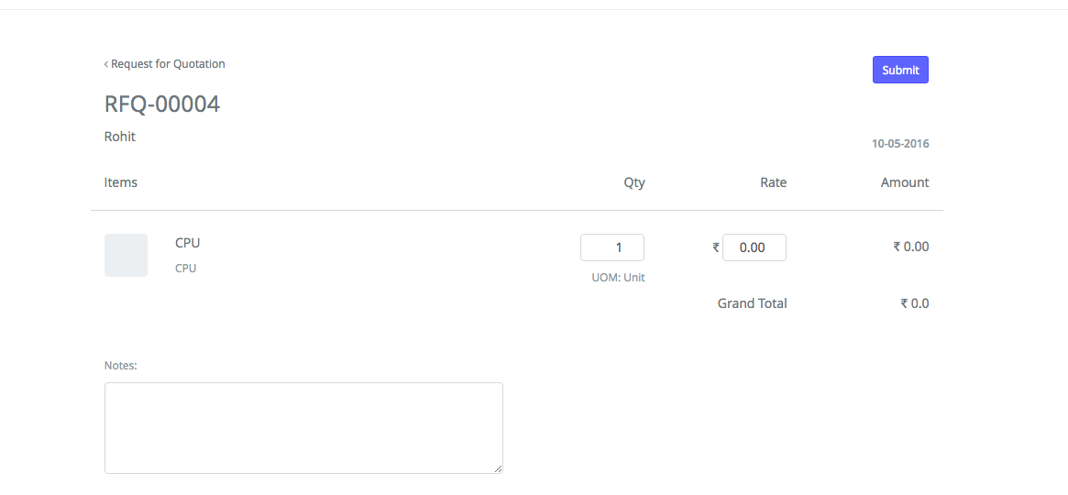Click inside the Notes text area

pyautogui.click(x=303, y=427)
